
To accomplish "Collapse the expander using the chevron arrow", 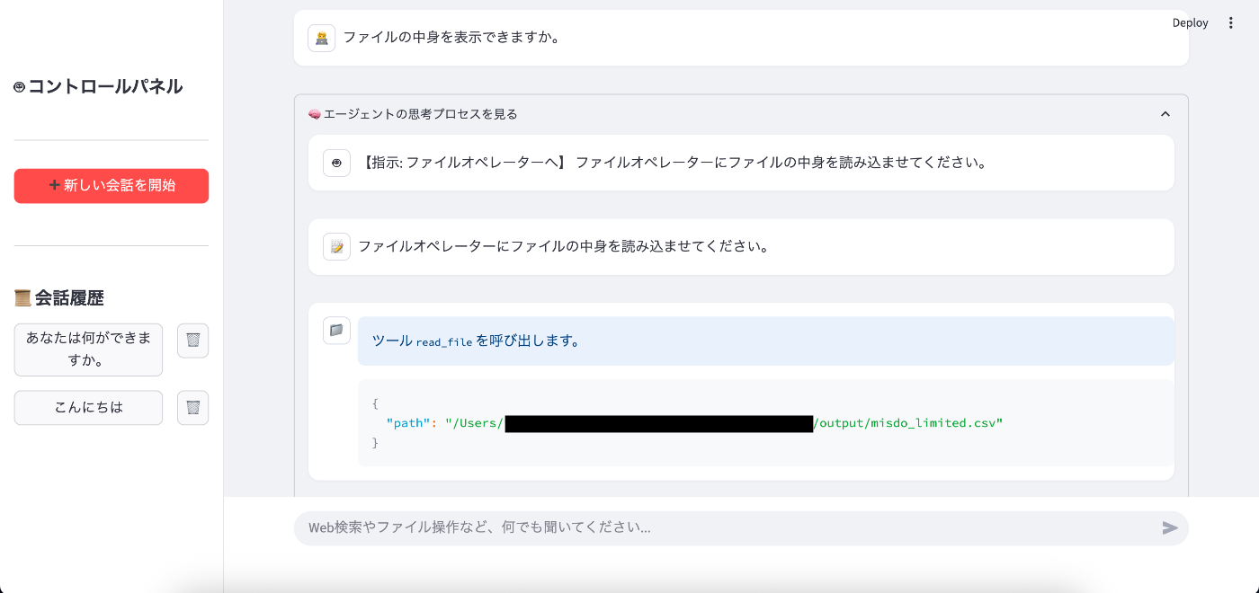I will 1165,114.
